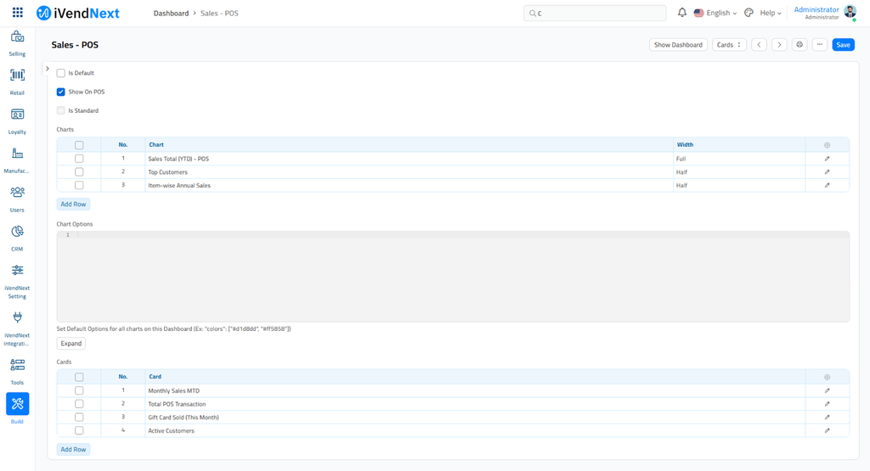Go to Dashboard breadcrumb
The image size is (870, 471).
pos(171,14)
